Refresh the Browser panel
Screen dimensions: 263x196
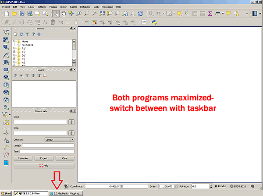click(x=21, y=34)
